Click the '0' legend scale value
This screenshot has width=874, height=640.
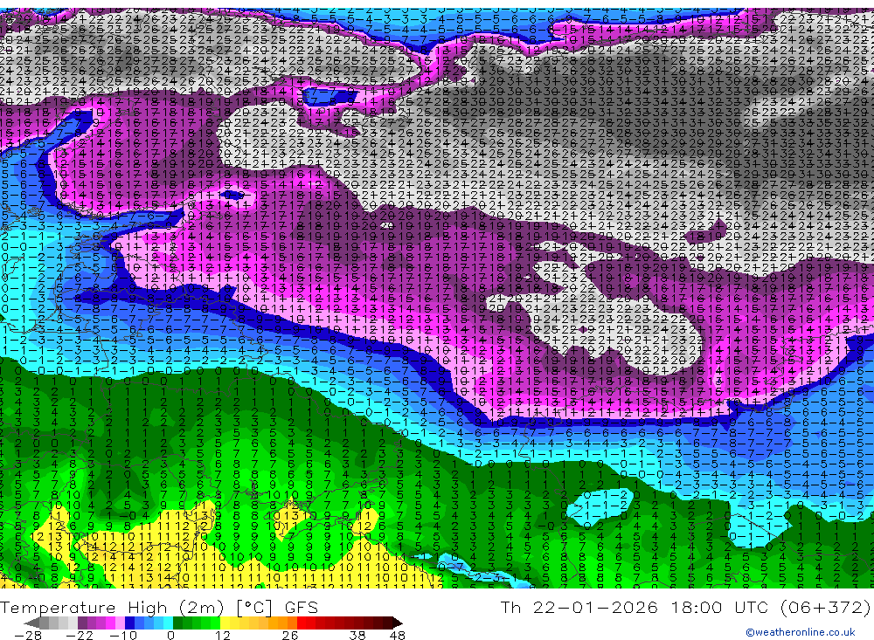click(170, 636)
